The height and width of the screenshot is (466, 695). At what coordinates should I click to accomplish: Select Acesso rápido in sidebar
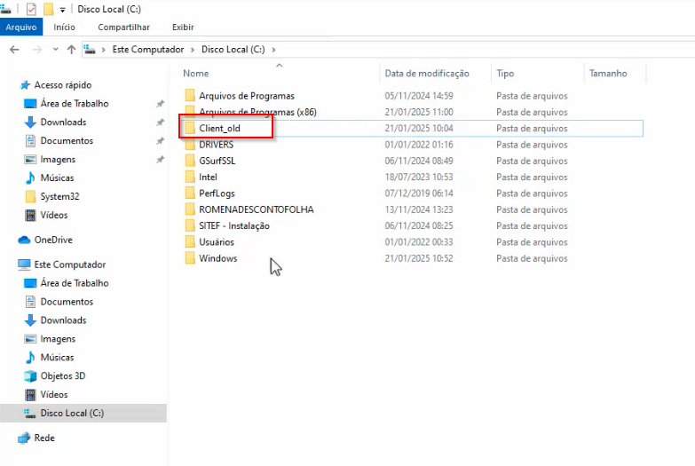pyautogui.click(x=63, y=84)
